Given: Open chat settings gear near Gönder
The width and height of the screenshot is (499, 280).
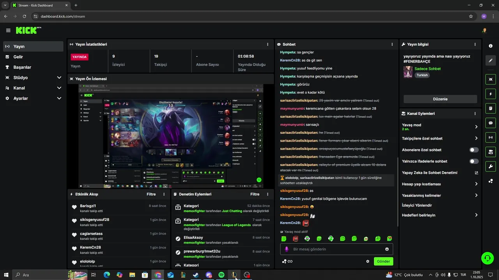Looking at the screenshot, I should (x=368, y=261).
